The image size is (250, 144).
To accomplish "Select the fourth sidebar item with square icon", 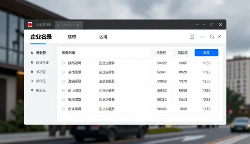I will (38, 81).
